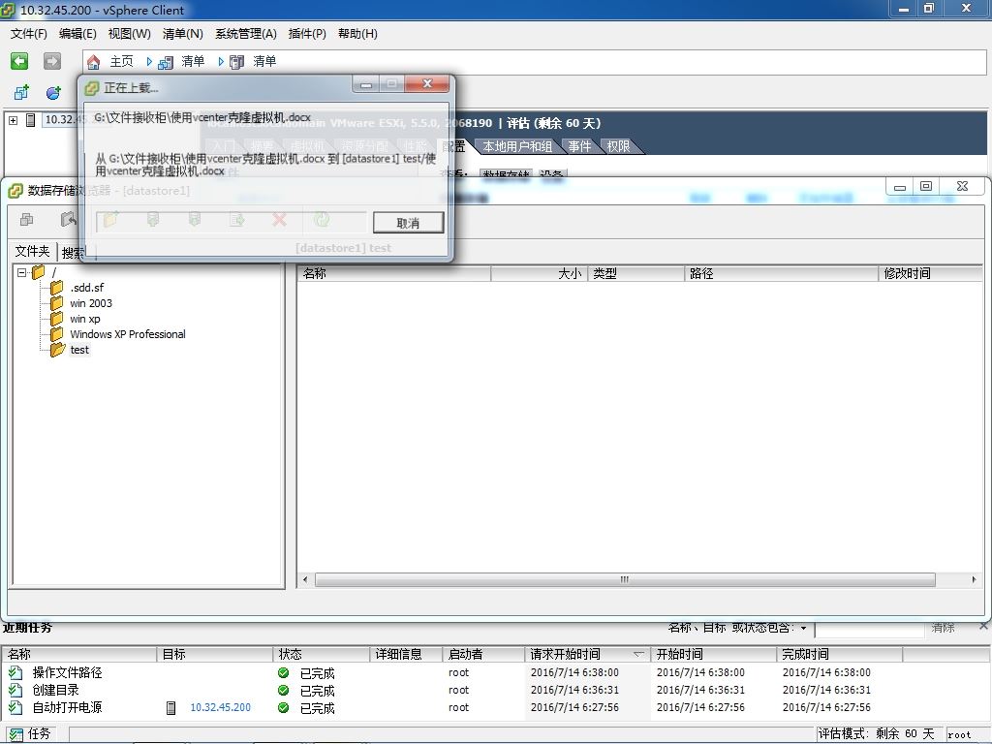
Task: Click the 任务 tasks icon in status bar
Action: (x=15, y=734)
